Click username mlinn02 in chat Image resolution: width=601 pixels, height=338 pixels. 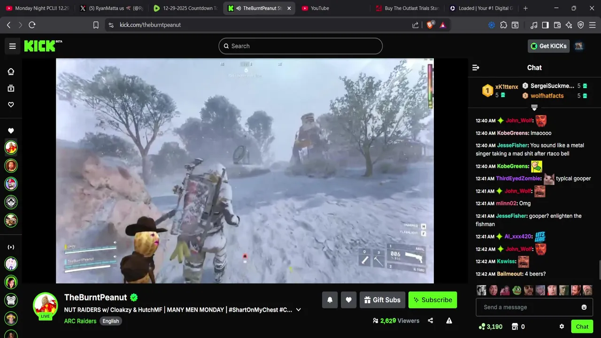[506, 203]
